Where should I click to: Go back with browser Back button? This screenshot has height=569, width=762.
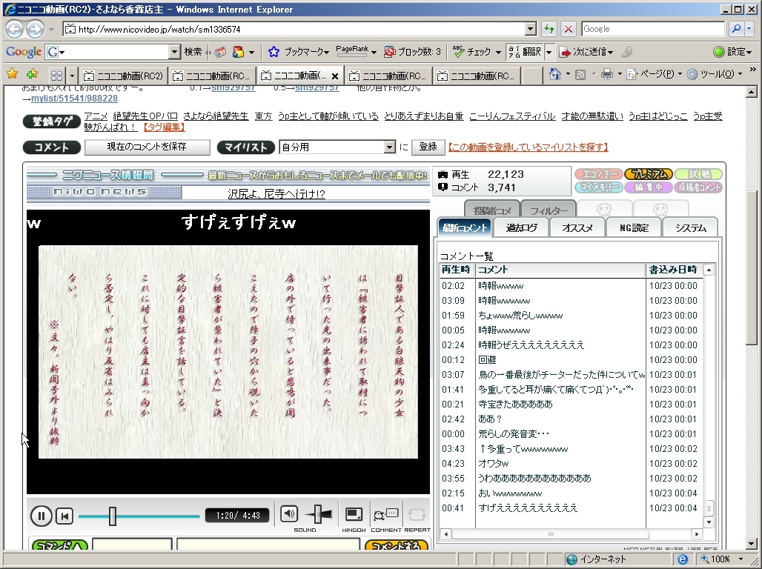[x=15, y=29]
